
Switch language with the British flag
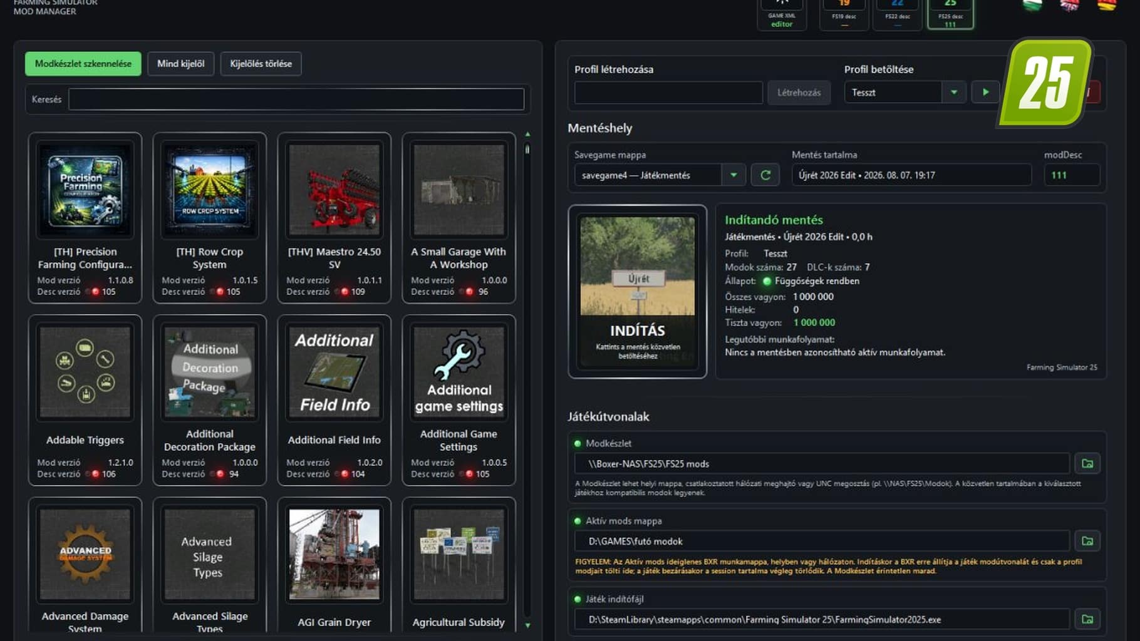click(x=1069, y=5)
